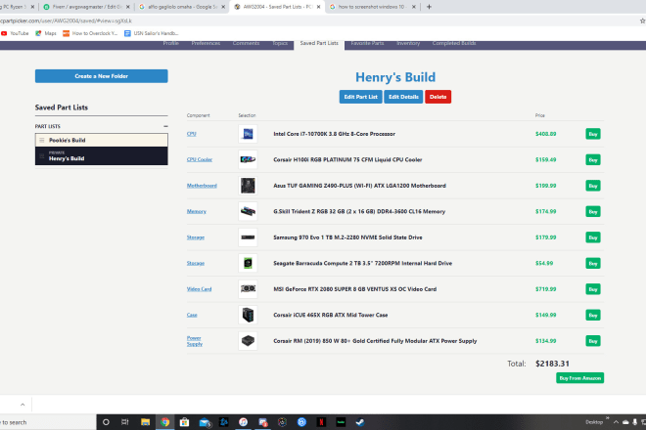Open the MSI RTX 2080 Super thumbnail
The height and width of the screenshot is (430, 646).
coord(248,289)
